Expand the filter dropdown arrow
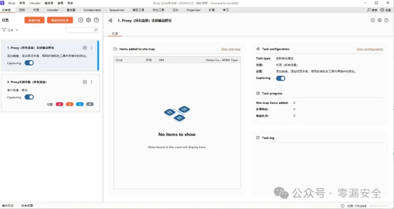 [x=17, y=30]
